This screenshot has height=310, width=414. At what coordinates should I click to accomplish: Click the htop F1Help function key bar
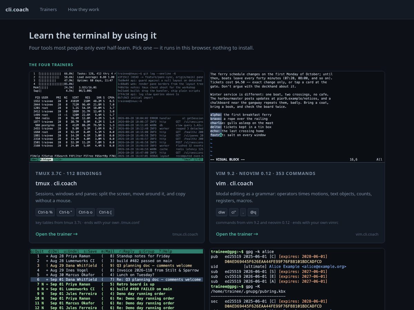(73, 156)
